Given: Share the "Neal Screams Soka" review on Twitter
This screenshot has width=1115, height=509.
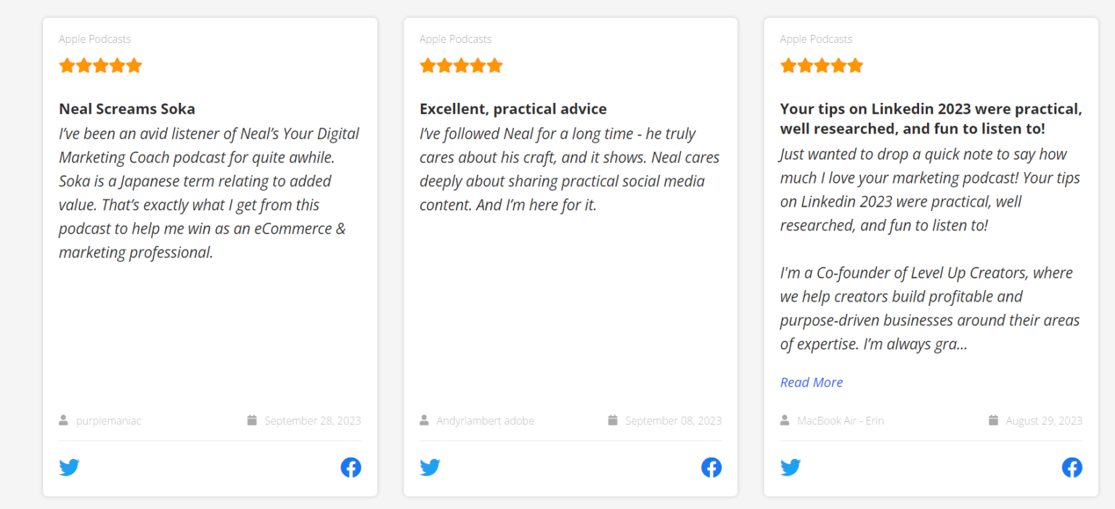Looking at the screenshot, I should tap(69, 467).
